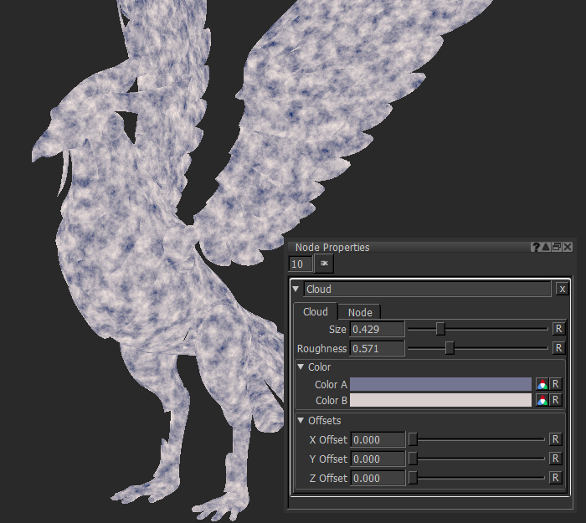Viewport: 586px width, 523px height.
Task: Click the clear button next to the 10 field
Action: [324, 264]
